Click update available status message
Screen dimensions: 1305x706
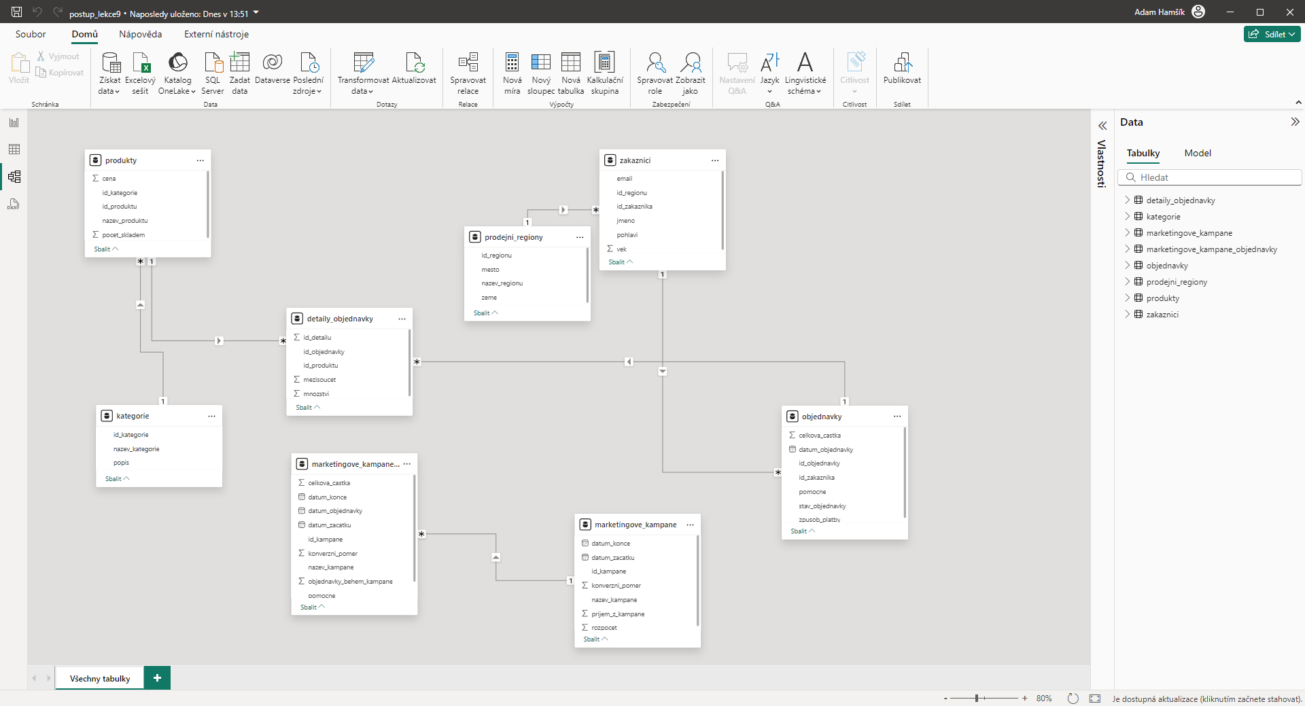pos(1206,699)
